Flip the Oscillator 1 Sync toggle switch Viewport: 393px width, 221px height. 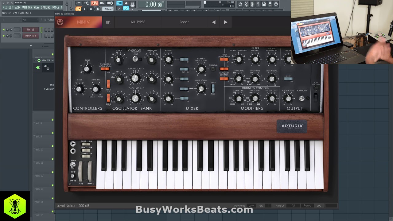point(135,59)
